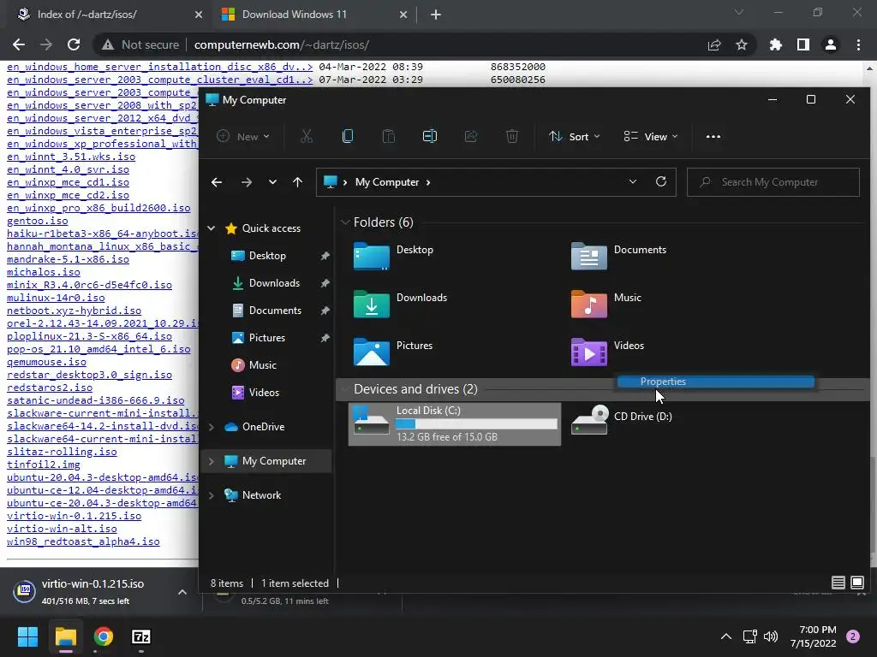
Task: Switch Explorer to details list layout
Action: [838, 583]
